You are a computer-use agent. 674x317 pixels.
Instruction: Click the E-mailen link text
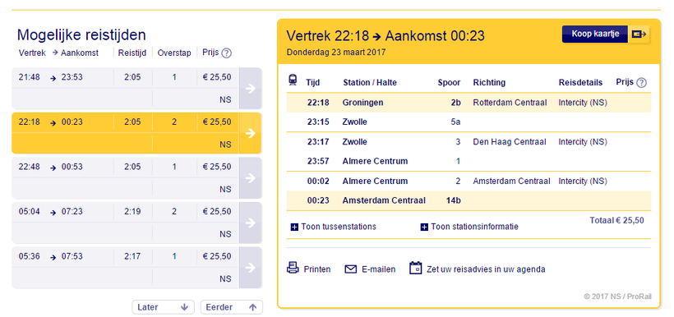[x=378, y=269]
